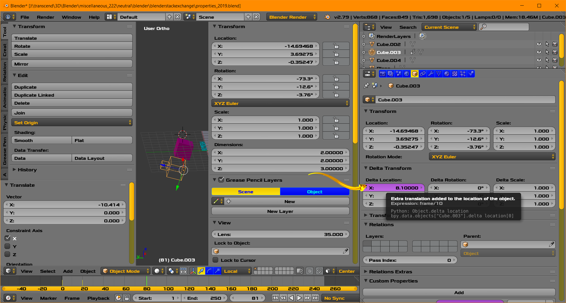566x303 pixels.
Task: Open the Blender Render engine dropdown
Action: pos(292,17)
